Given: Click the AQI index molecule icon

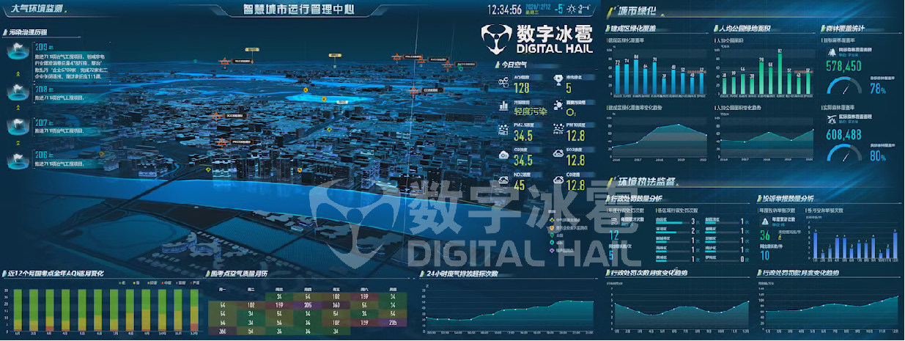Looking at the screenshot, I should (x=504, y=83).
